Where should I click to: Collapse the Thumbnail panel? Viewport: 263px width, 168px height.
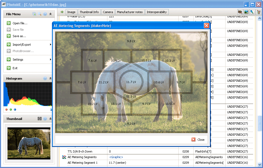pos(51,119)
